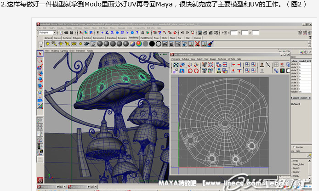Click rotate UVs clockwise red arrow icon
Screen dimensions: 319x191
point(196,71)
